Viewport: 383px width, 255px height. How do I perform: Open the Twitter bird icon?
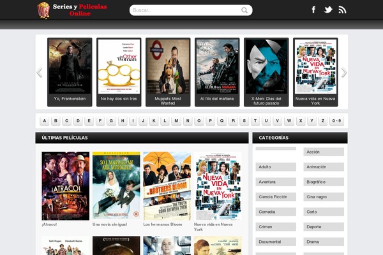[x=328, y=10]
